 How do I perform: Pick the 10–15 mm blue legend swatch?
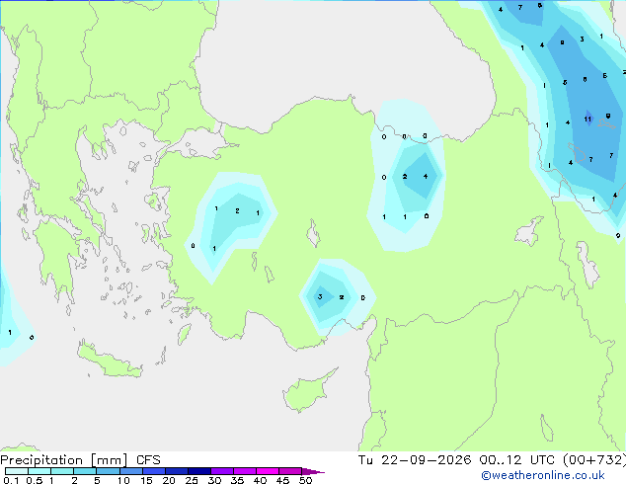[131, 471]
